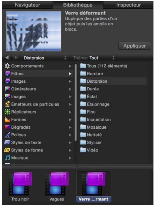The height and width of the screenshot is (206, 154).
Task: Select the Émetteurs de particules label
Action: (x=35, y=104)
